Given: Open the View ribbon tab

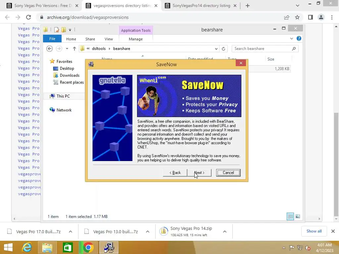Looking at the screenshot, I should click(x=109, y=39).
